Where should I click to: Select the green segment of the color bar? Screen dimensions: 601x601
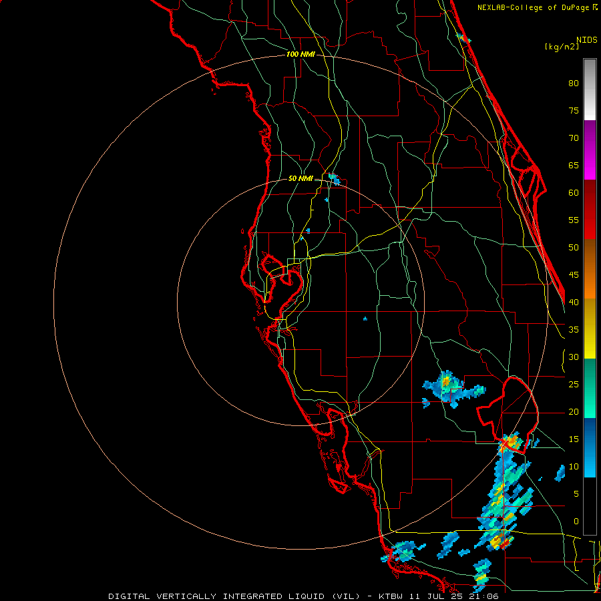[x=590, y=388]
